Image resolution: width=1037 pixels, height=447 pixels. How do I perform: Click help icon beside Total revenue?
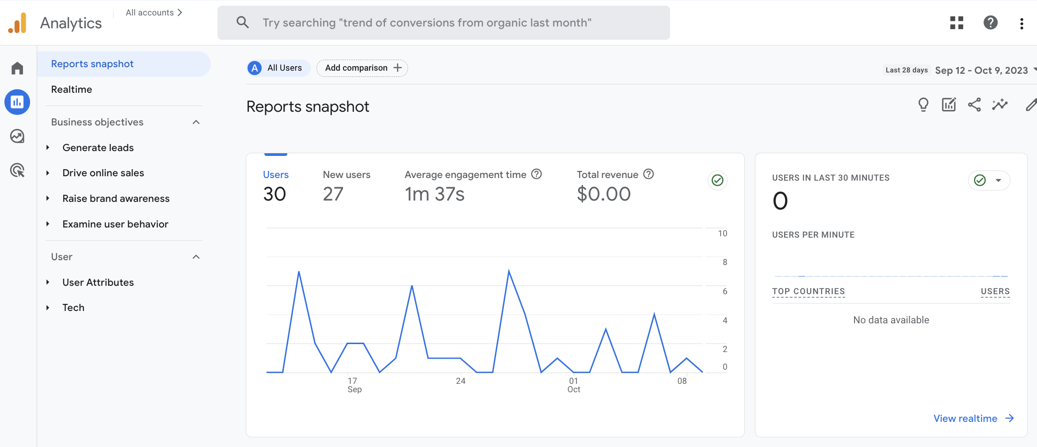point(648,174)
